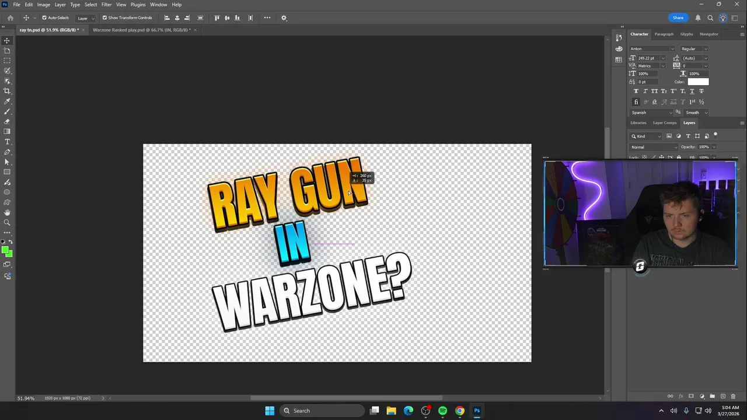Switch to Warzone Ranked play.psd document tab

point(142,30)
